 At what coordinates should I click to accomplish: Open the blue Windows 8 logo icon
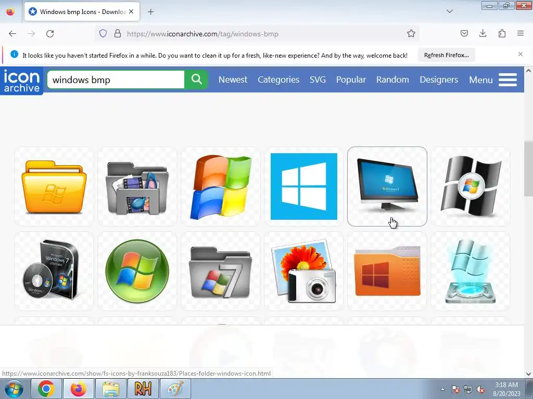point(304,187)
